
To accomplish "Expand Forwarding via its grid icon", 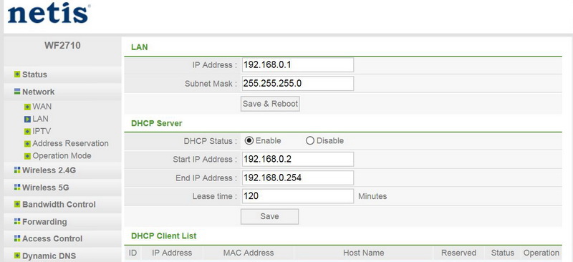I will pyautogui.click(x=16, y=221).
